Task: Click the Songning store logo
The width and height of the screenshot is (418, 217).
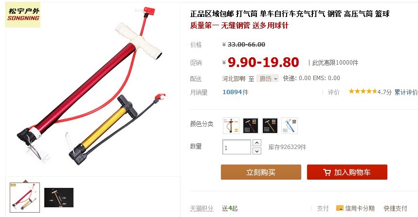Action: tap(23, 15)
